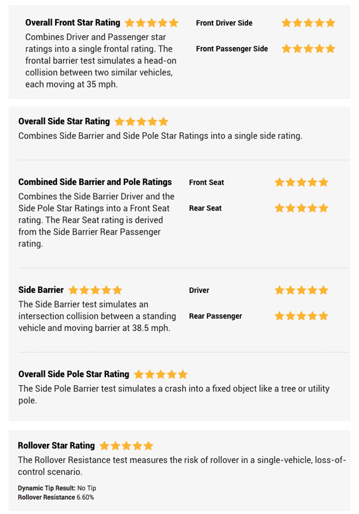This screenshot has height=514, width=359.
Task: Click the Front Seat star rating
Action: (x=301, y=182)
